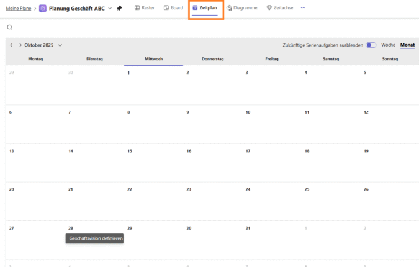Viewport: 419px width, 267px height.
Task: Expand the Planung Geschäft ABC dropdown
Action: tap(110, 8)
